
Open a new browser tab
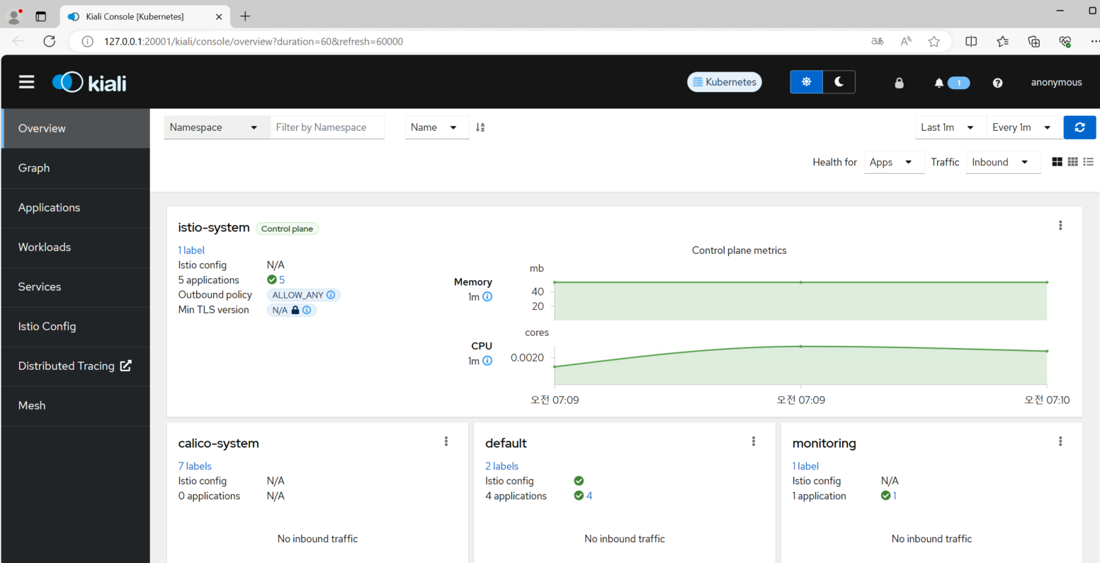click(245, 16)
